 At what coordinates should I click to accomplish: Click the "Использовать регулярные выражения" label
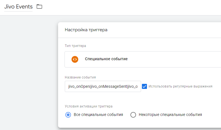click(x=180, y=86)
